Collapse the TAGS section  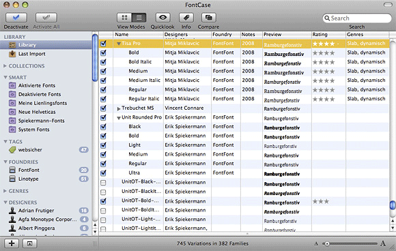click(x=5, y=141)
